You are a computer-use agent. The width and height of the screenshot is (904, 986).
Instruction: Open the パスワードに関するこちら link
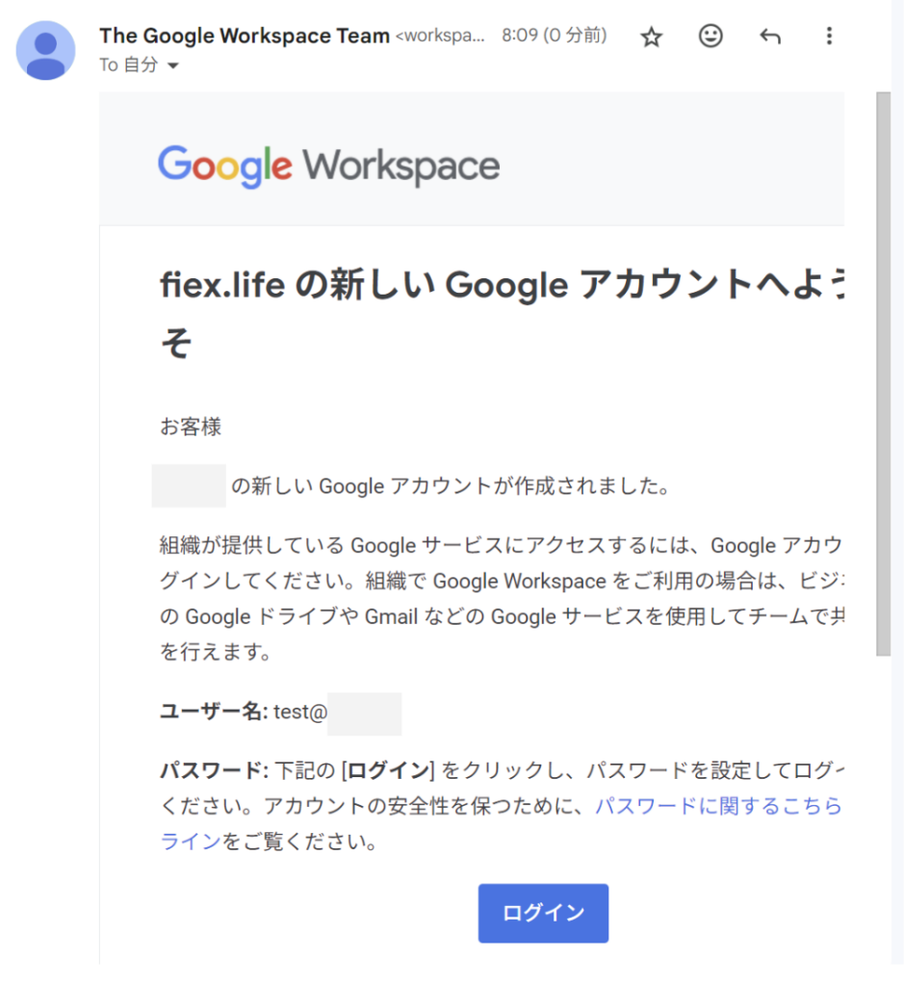click(717, 806)
